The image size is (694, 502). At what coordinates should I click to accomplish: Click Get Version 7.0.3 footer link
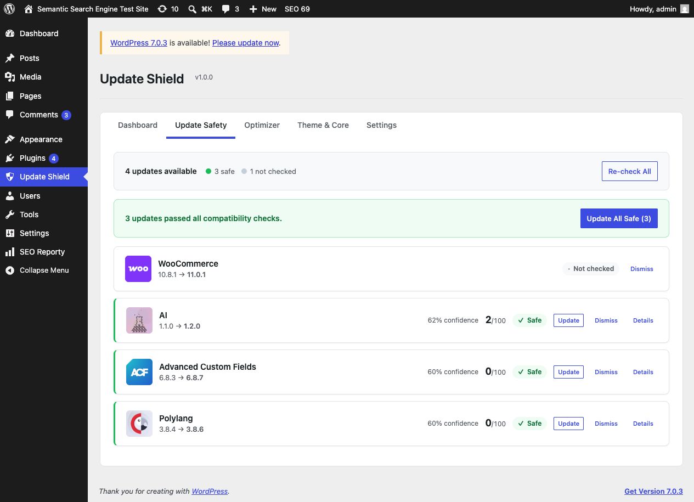coord(653,491)
